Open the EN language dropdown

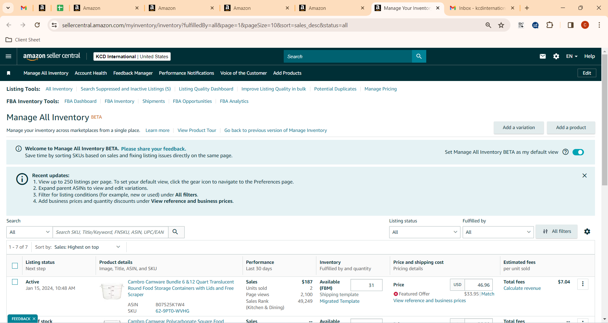point(572,56)
